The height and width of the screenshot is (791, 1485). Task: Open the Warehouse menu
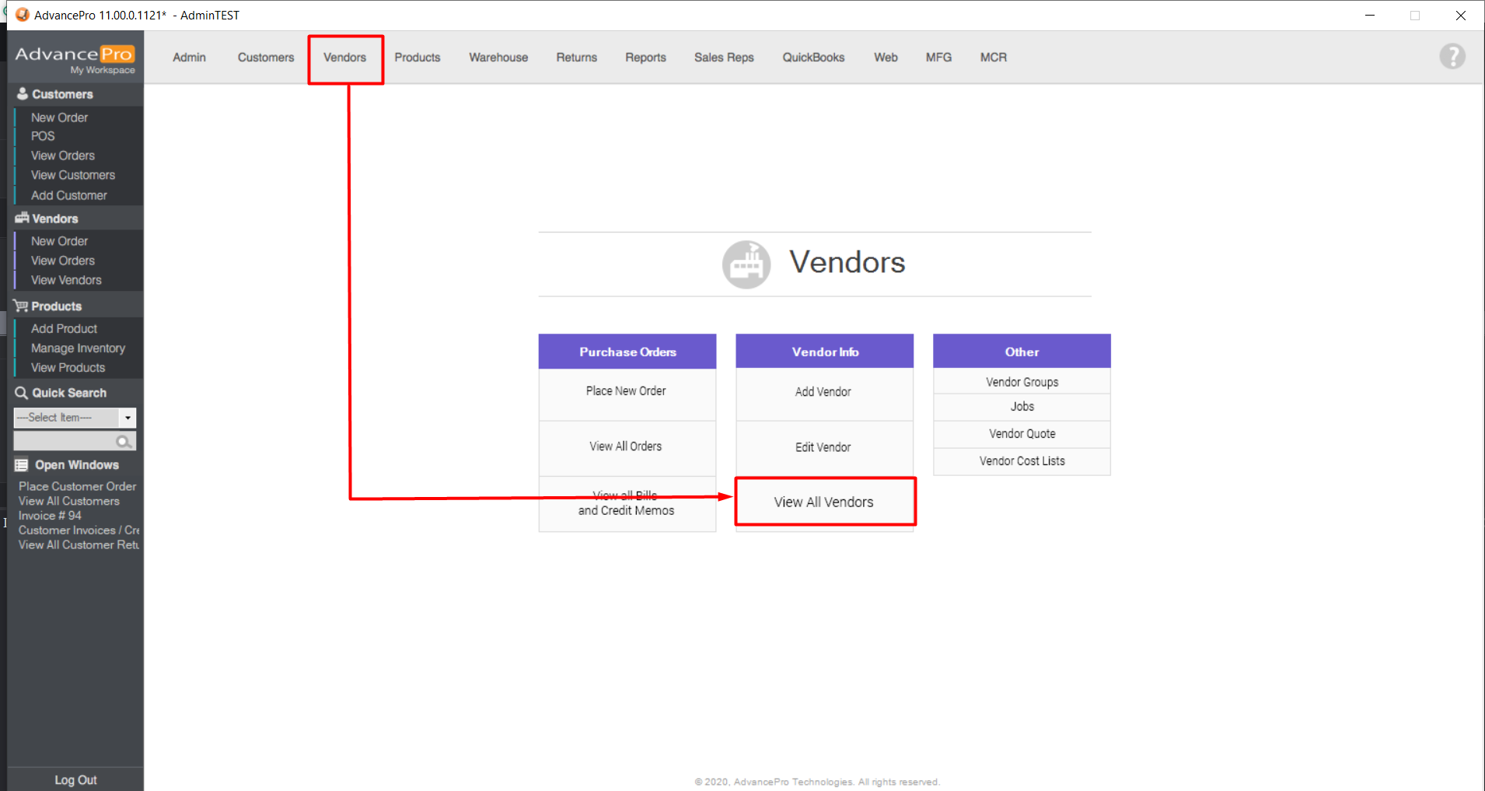(x=498, y=58)
